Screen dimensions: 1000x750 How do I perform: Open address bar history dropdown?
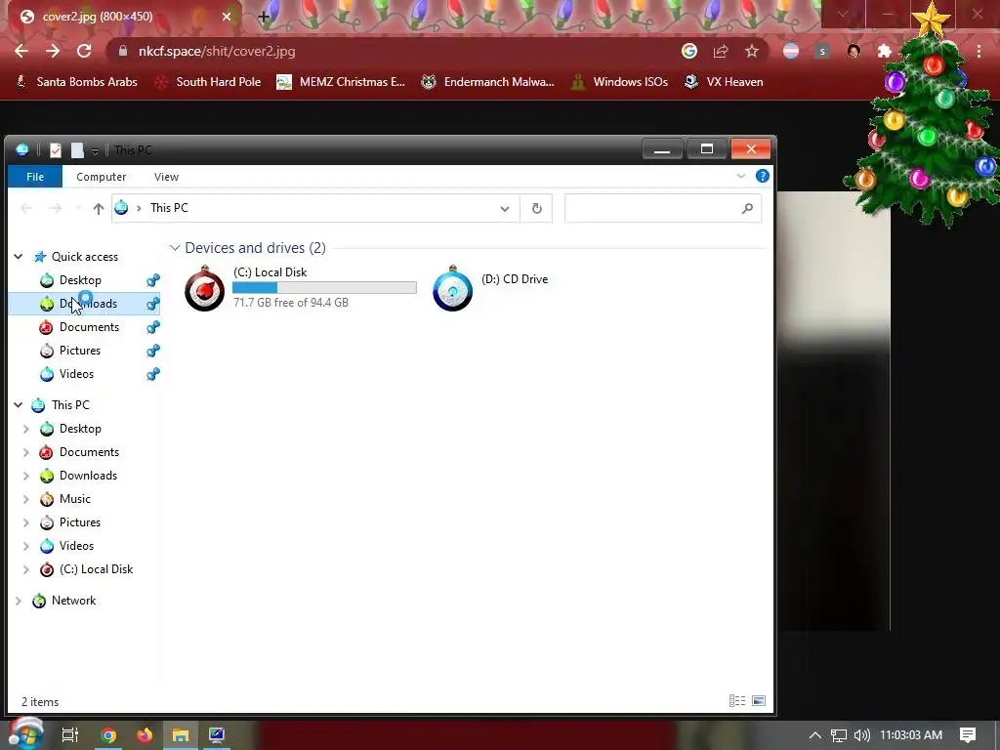505,209
